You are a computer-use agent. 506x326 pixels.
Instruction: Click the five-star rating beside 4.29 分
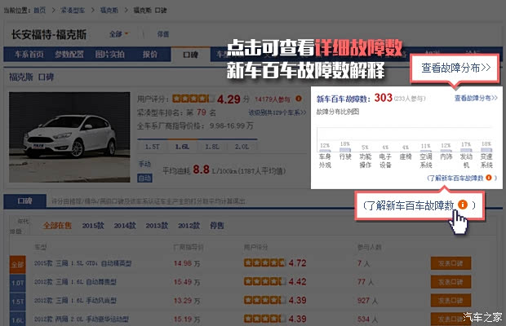click(x=193, y=99)
